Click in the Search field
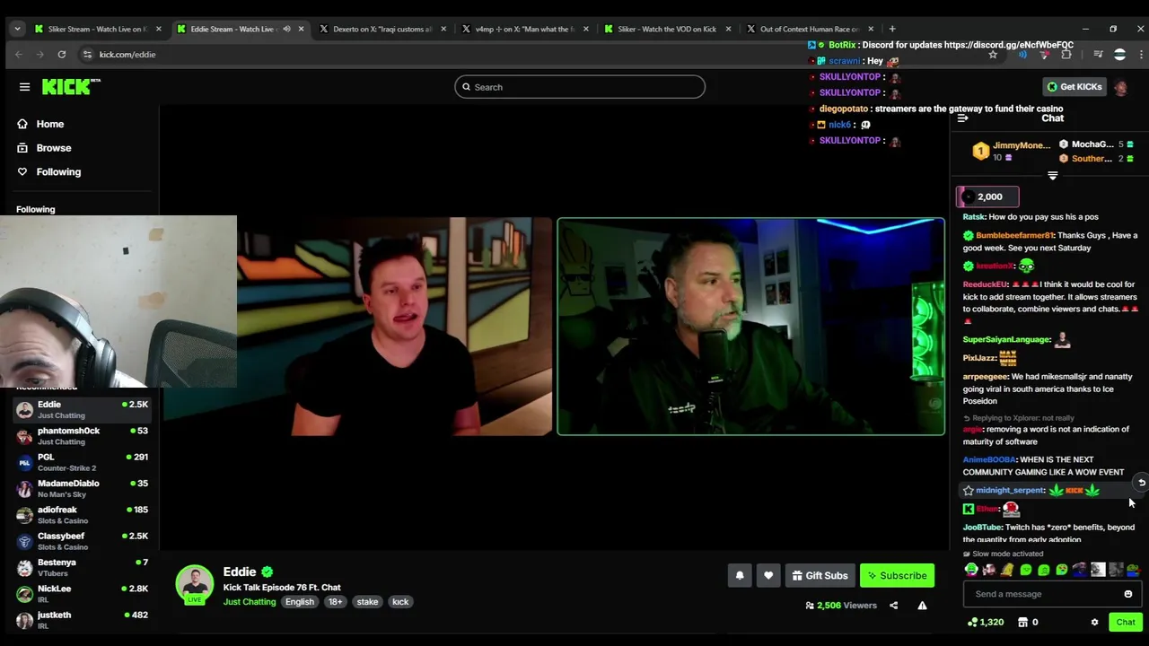The image size is (1149, 646). pyautogui.click(x=580, y=87)
